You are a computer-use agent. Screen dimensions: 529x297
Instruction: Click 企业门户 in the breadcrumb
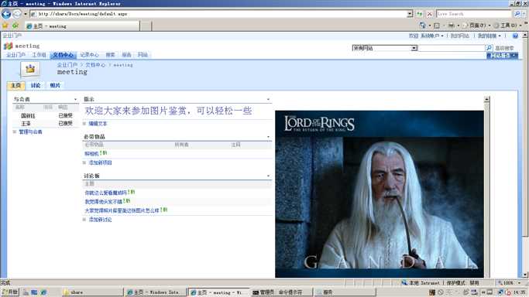click(x=67, y=65)
